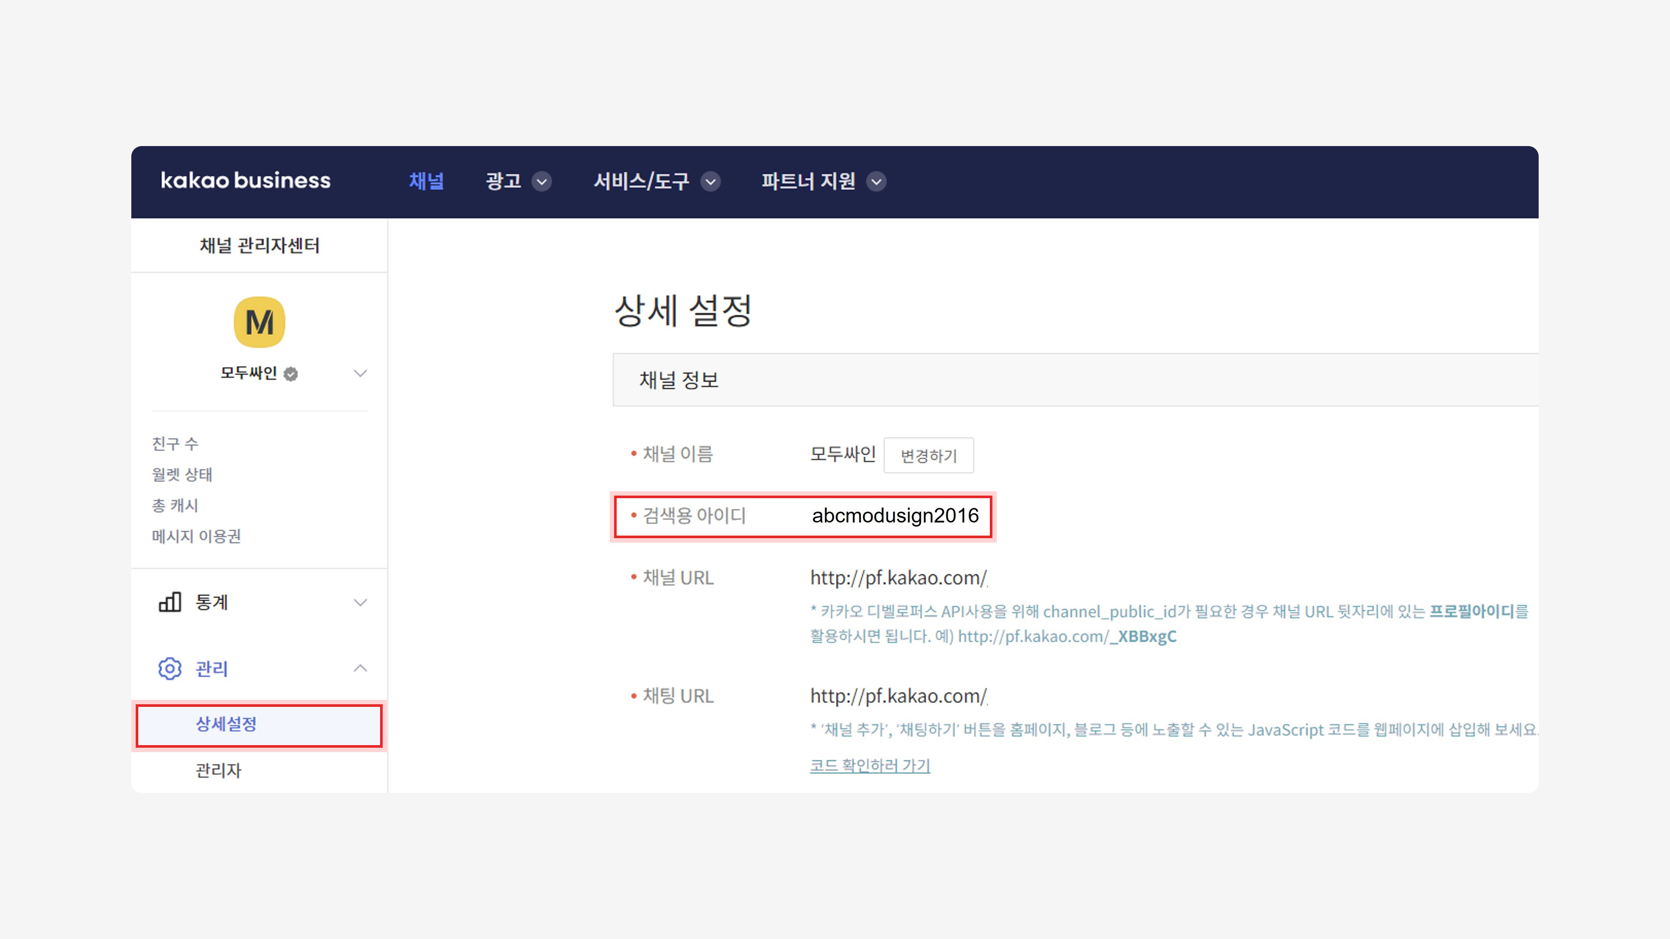Image resolution: width=1670 pixels, height=939 pixels.
Task: Click the 메시지 이용권 sidebar entry
Action: coord(197,536)
